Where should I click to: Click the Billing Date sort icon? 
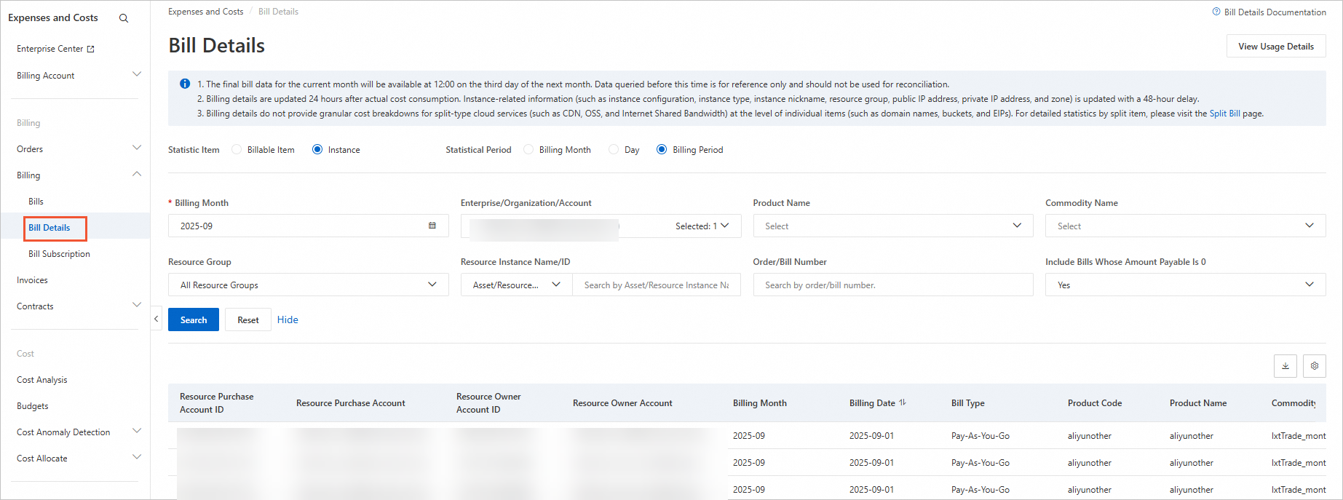pyautogui.click(x=903, y=402)
